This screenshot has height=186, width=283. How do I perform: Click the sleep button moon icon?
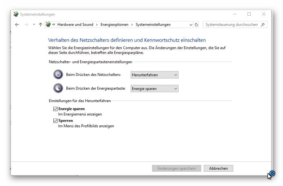58,88
